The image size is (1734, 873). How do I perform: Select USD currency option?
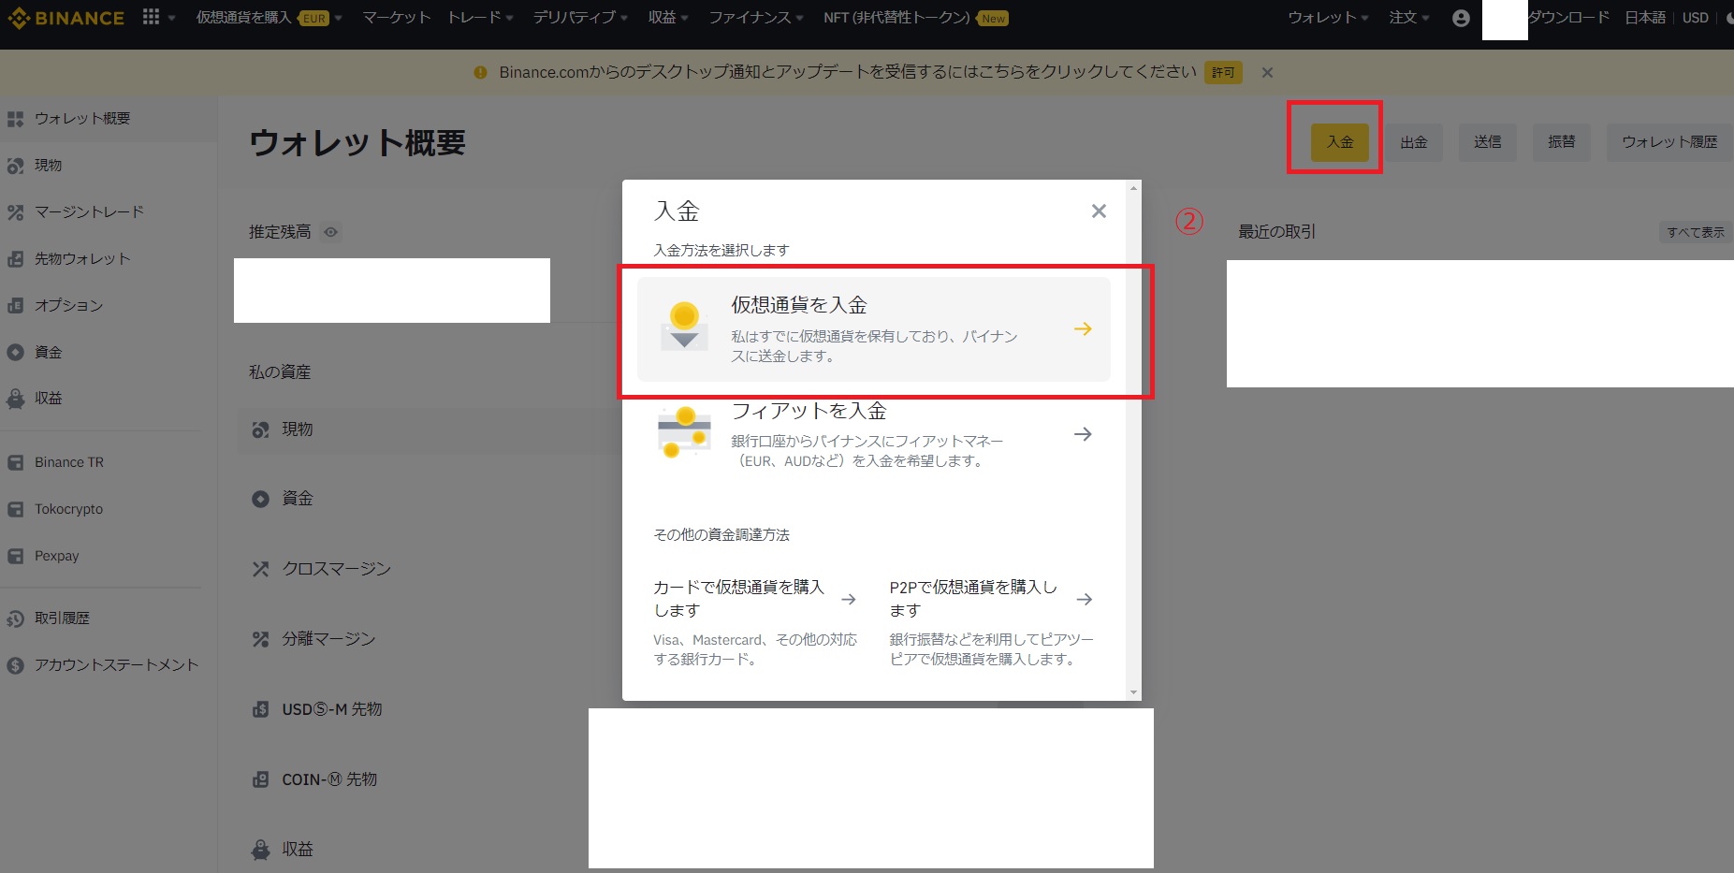point(1696,18)
